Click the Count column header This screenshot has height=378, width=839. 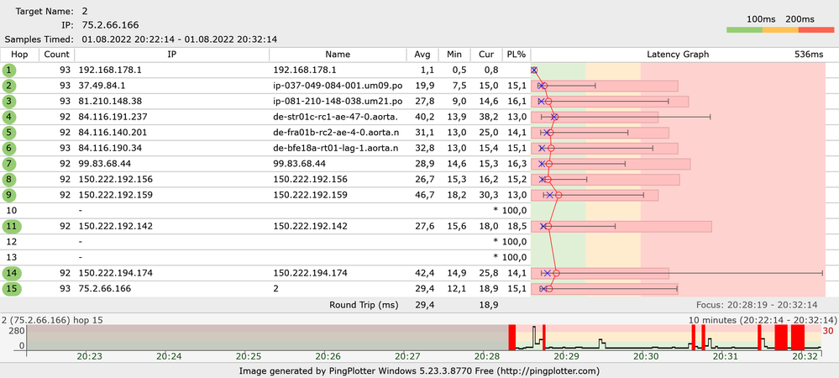[x=57, y=54]
